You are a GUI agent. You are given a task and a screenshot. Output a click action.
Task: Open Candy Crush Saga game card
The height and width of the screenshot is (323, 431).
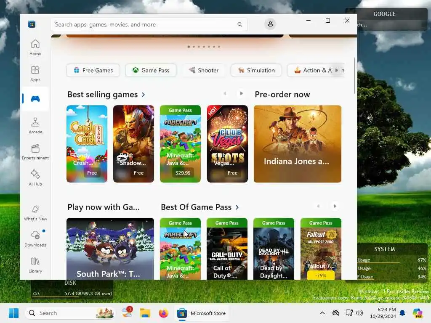(x=87, y=144)
